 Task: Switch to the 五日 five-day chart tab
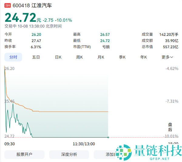[36, 57]
